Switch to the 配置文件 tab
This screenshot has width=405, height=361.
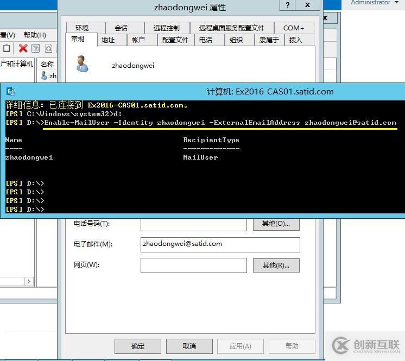point(175,40)
